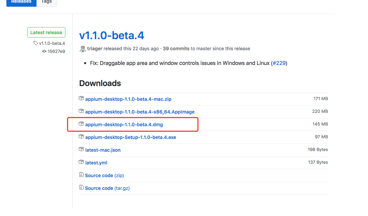Click the 97 MB file size
The width and height of the screenshot is (368, 216).
tap(321, 137)
